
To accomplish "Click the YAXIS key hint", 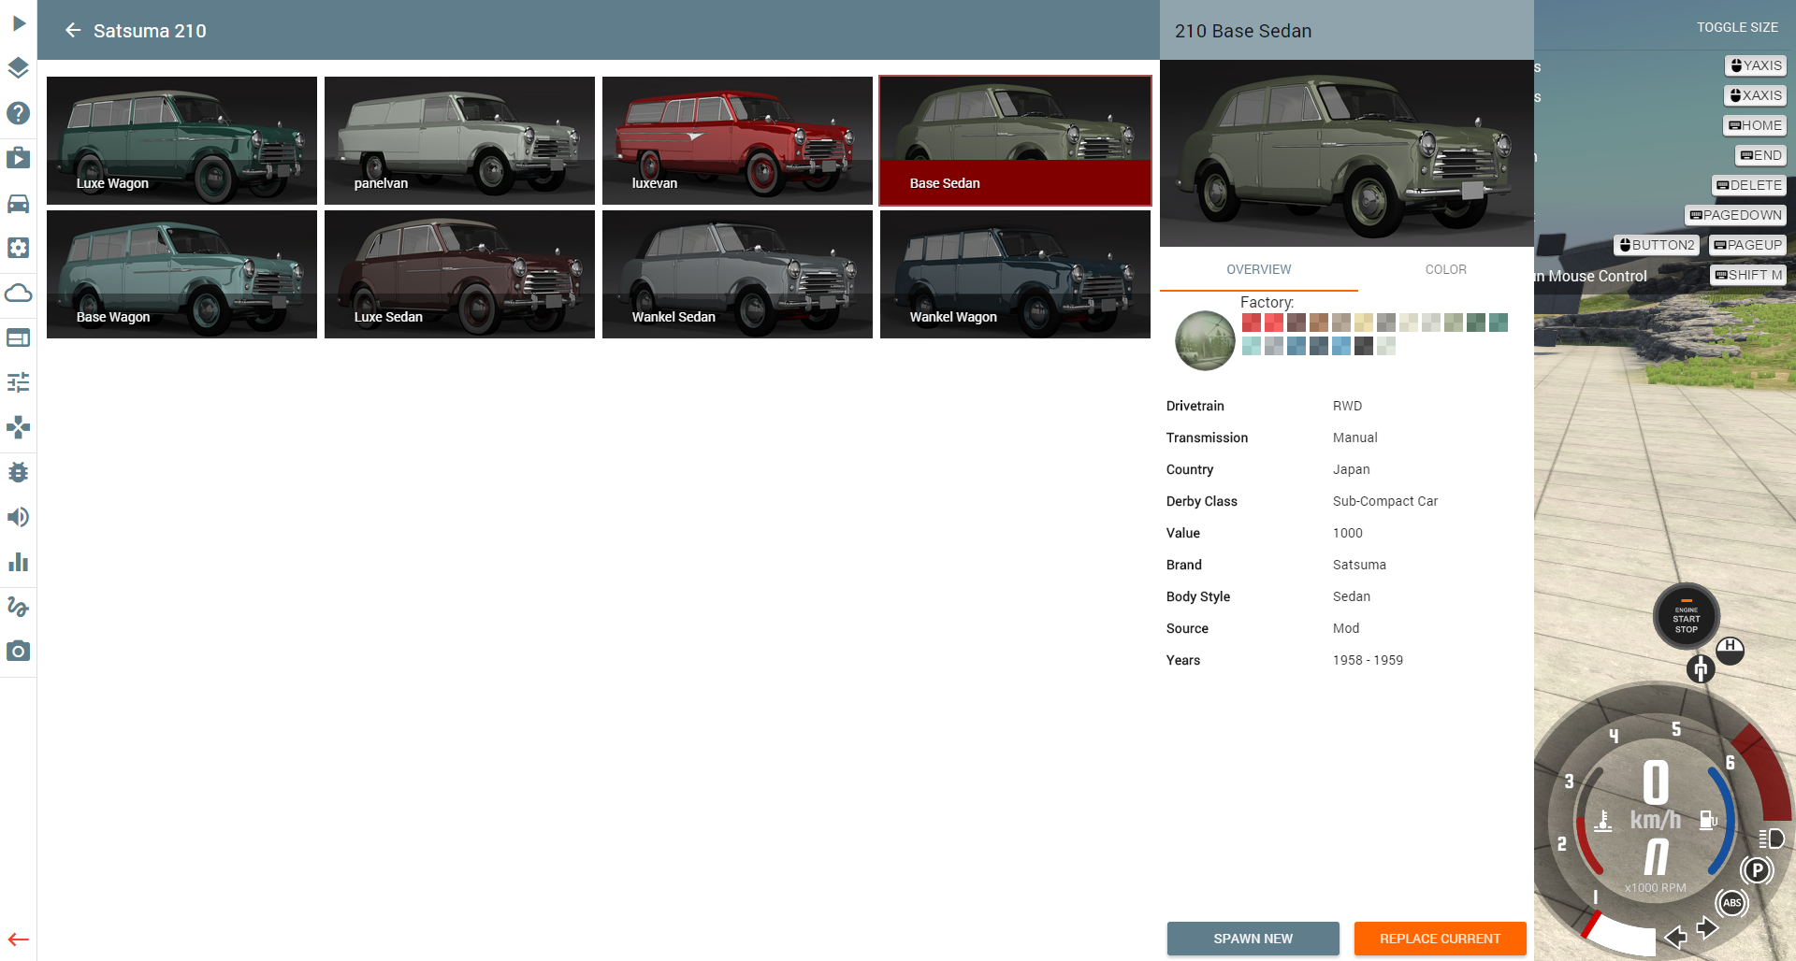I will click(1756, 65).
